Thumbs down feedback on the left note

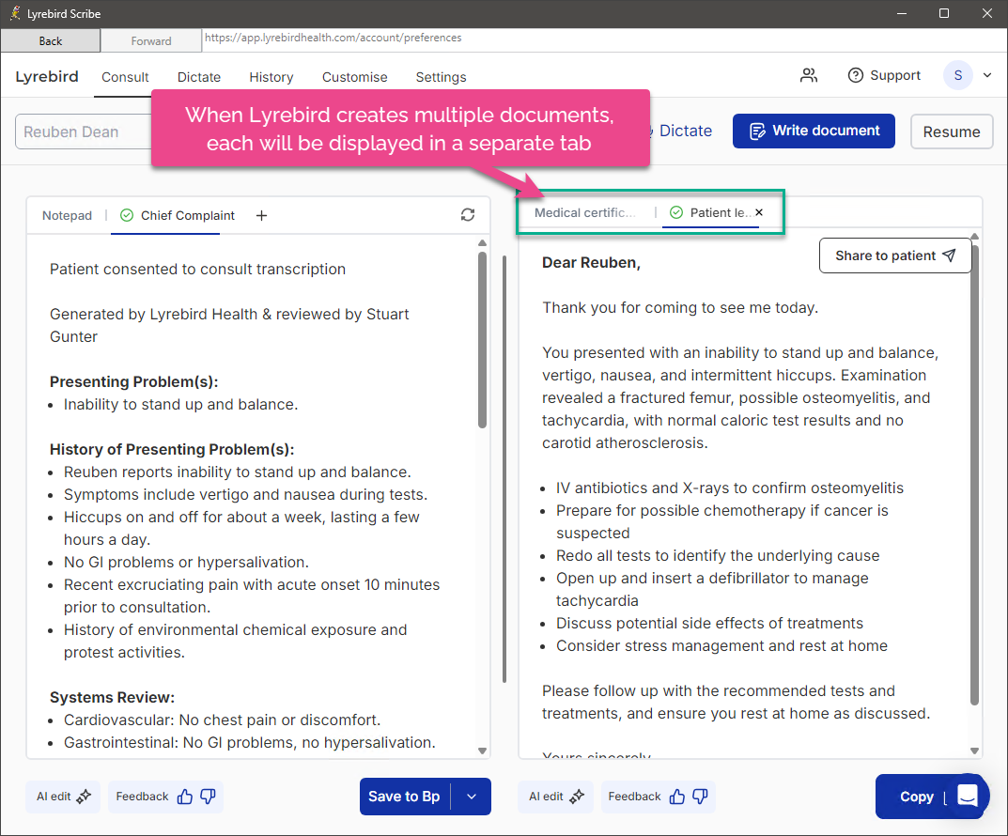coord(208,797)
